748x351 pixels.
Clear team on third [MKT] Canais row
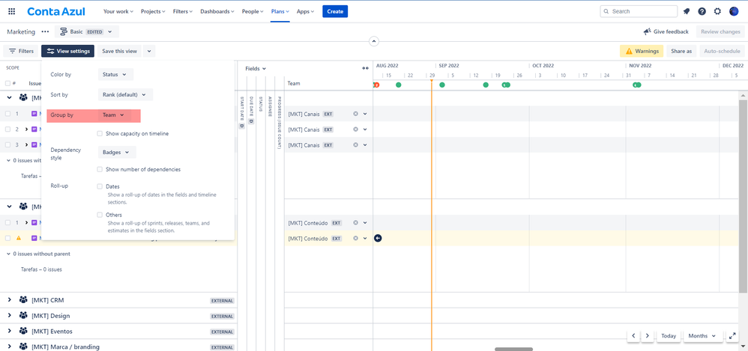355,144
